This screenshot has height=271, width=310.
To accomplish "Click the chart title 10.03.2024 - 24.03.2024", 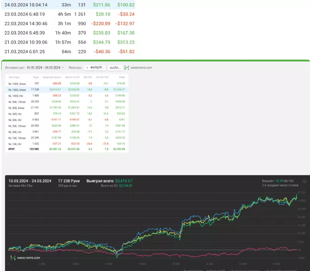I will point(30,181).
